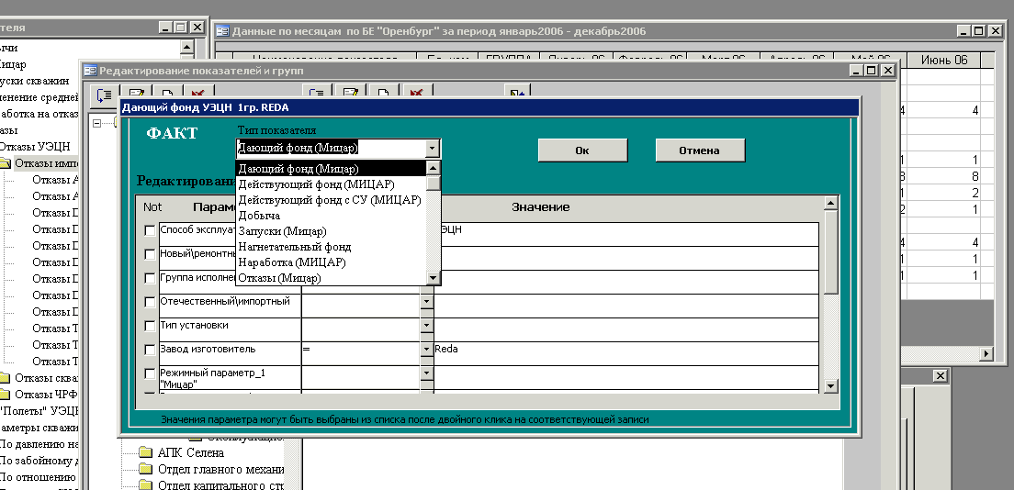
Task: Choose 'Запуски (Мицар)' list option
Action: pos(331,231)
